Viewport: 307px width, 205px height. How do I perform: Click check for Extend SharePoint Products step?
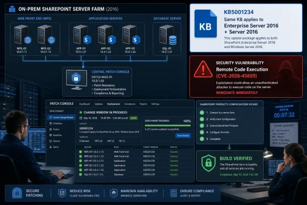[x=202, y=125]
